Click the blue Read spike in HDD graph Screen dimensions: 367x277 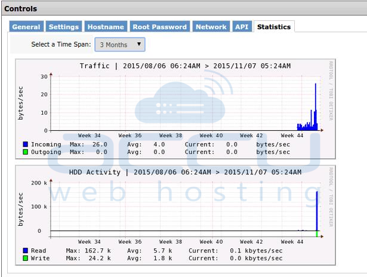click(x=317, y=211)
